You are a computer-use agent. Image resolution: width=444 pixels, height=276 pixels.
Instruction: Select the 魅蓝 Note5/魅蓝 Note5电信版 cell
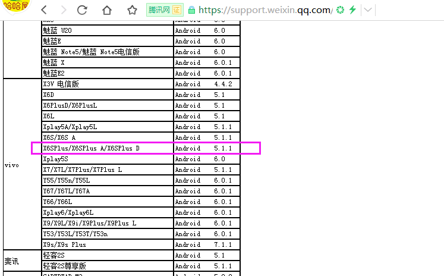(108, 52)
